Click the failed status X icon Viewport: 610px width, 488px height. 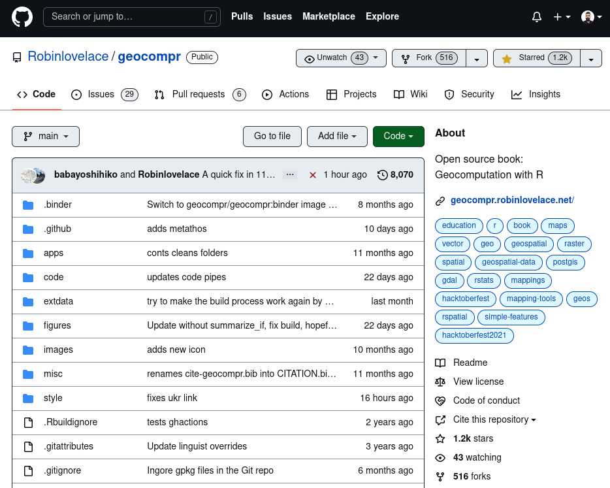(x=313, y=175)
